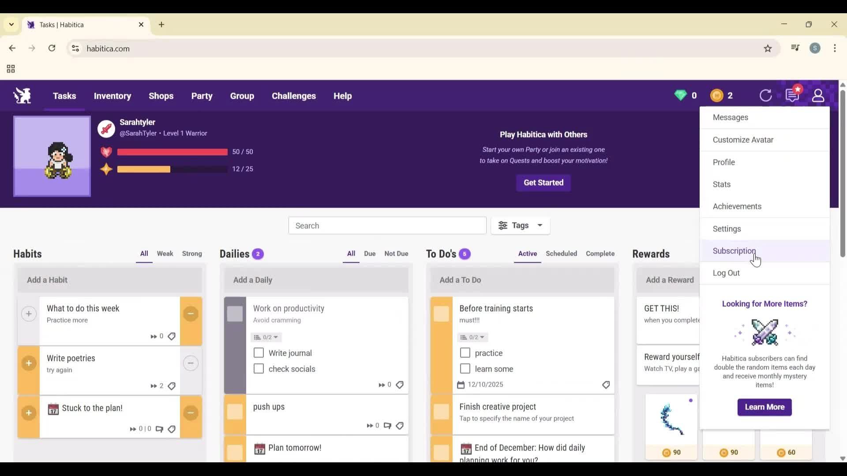Expand the checklist on Before training starts
The width and height of the screenshot is (847, 476).
coord(472,337)
